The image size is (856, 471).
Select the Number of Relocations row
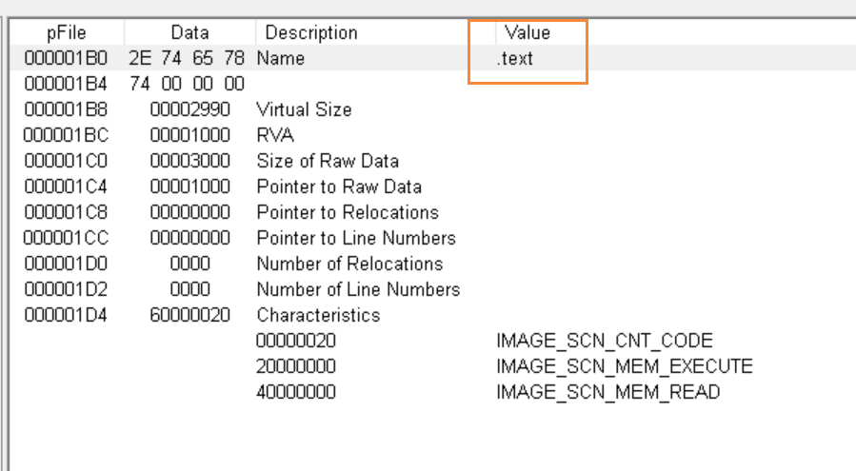point(349,264)
